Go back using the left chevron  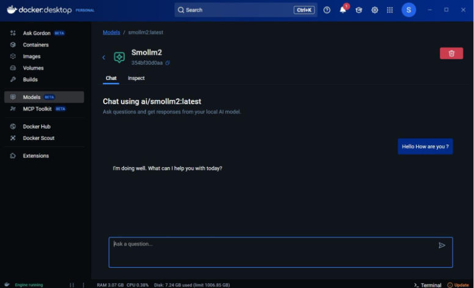pos(104,57)
